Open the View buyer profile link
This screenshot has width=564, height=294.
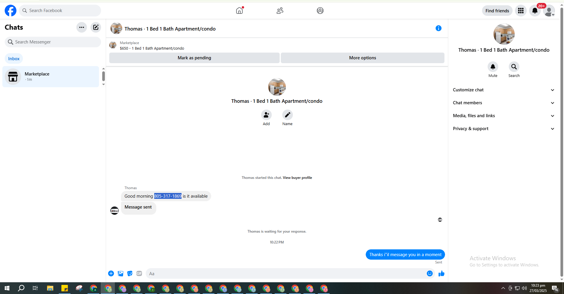point(297,178)
